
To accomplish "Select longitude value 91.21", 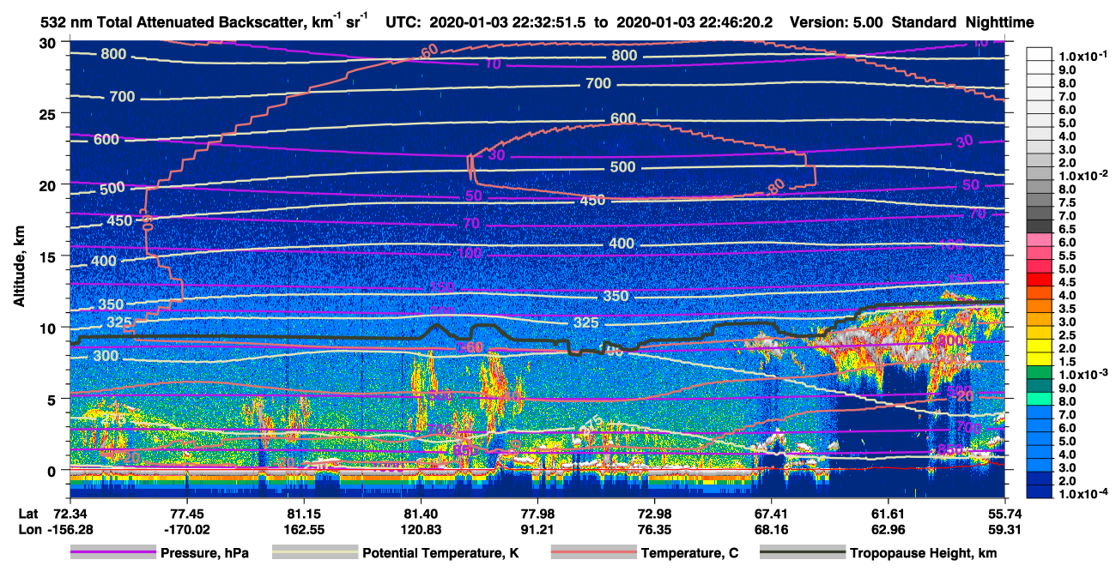I will [x=537, y=529].
